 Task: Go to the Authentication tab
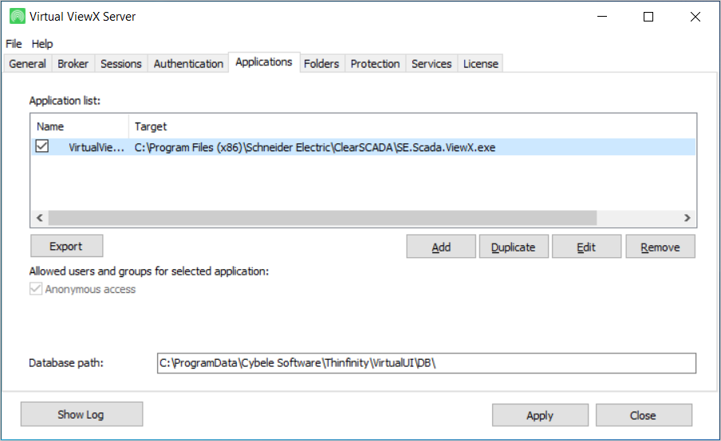tap(188, 64)
